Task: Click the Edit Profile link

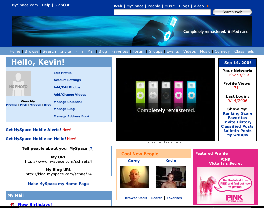Action: 63,73
